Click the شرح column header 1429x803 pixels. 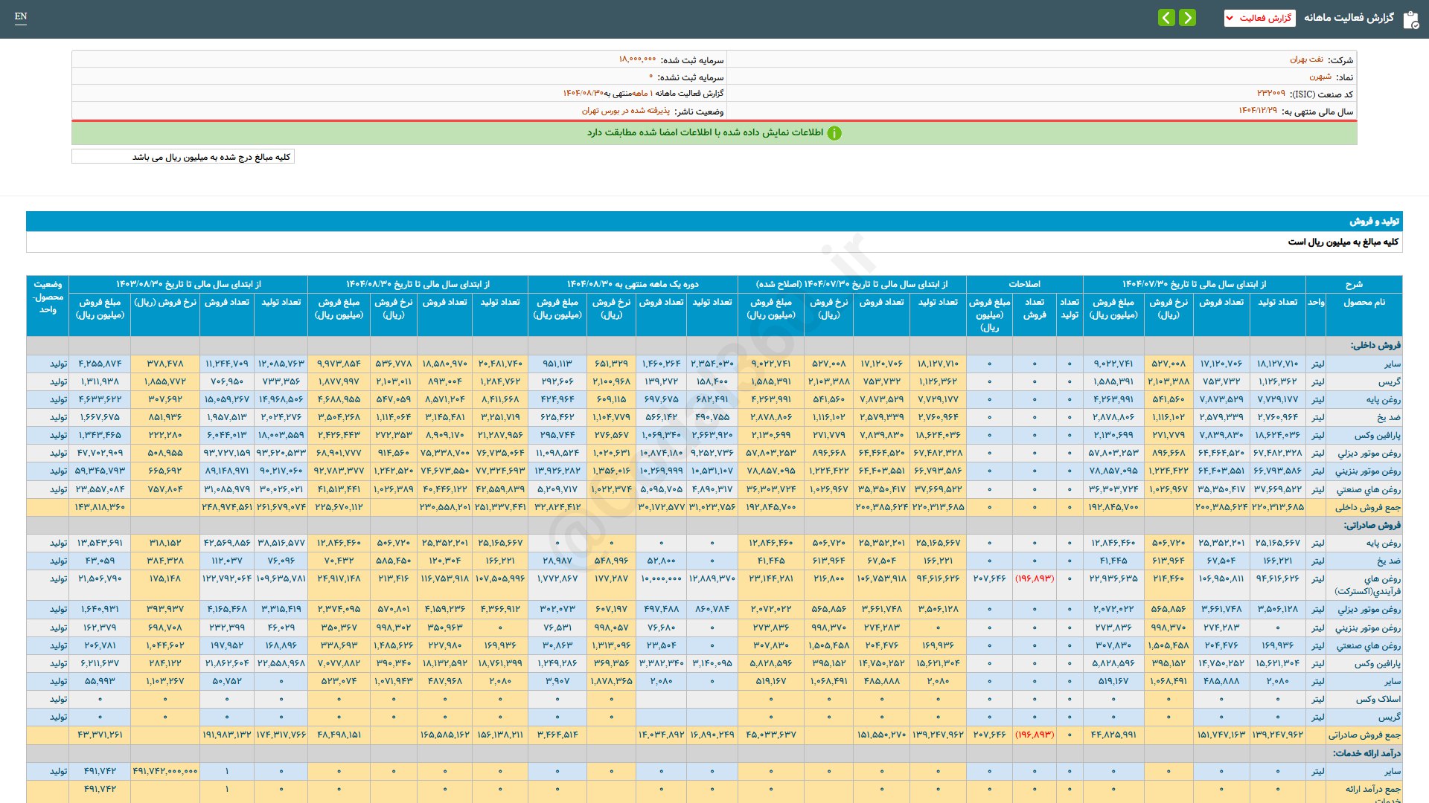(1353, 284)
